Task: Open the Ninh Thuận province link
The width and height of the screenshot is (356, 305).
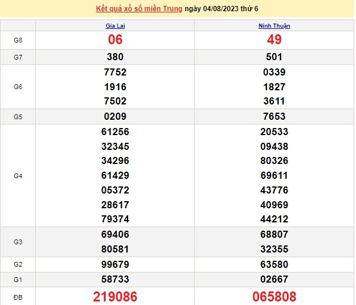Action: tap(275, 26)
